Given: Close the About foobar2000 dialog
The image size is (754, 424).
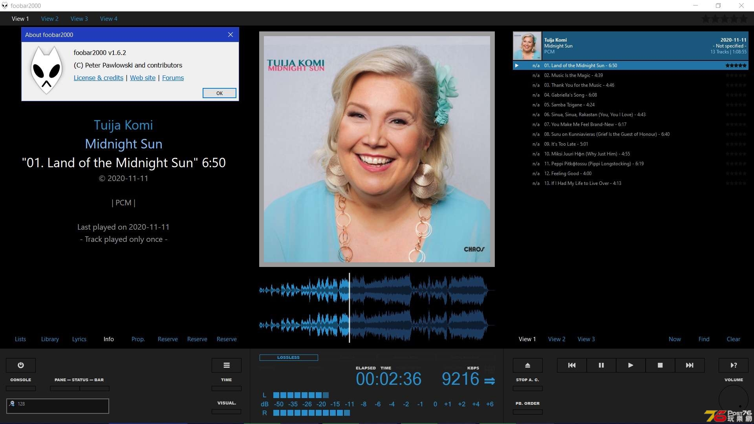Looking at the screenshot, I should click(231, 35).
